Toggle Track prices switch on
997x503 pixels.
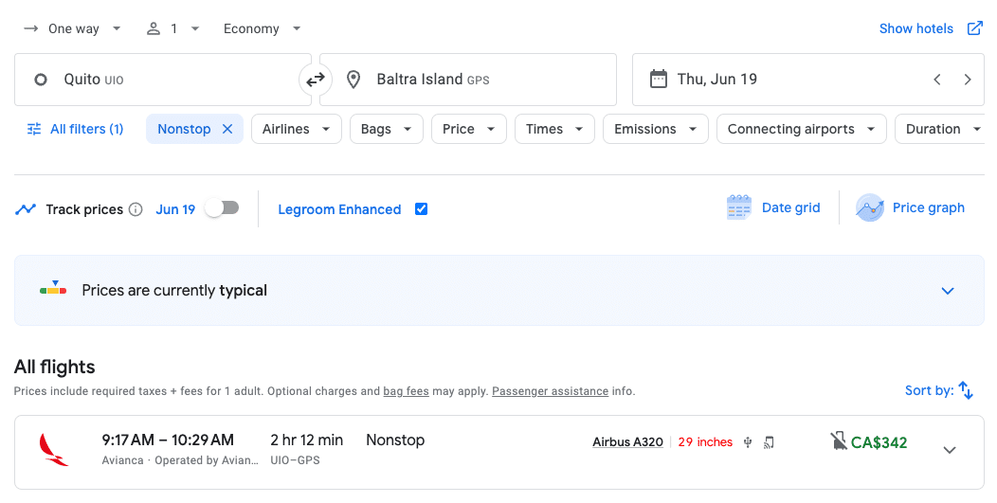point(223,208)
